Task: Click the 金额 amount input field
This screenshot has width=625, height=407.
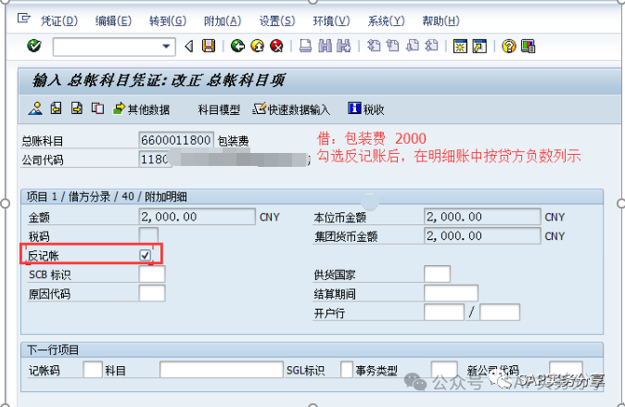Action: pos(196,217)
